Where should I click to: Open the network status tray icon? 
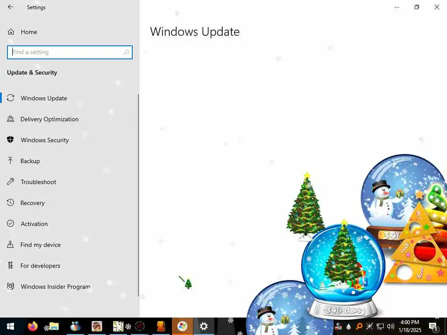click(x=380, y=326)
